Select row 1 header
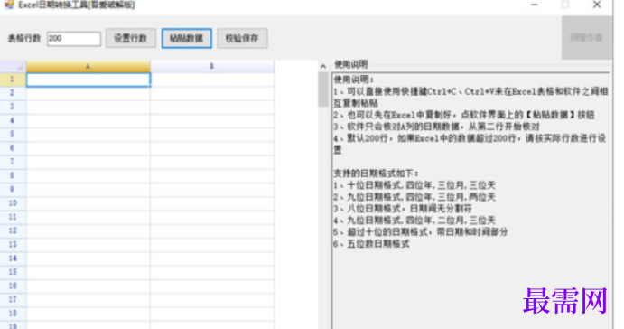 [13, 80]
